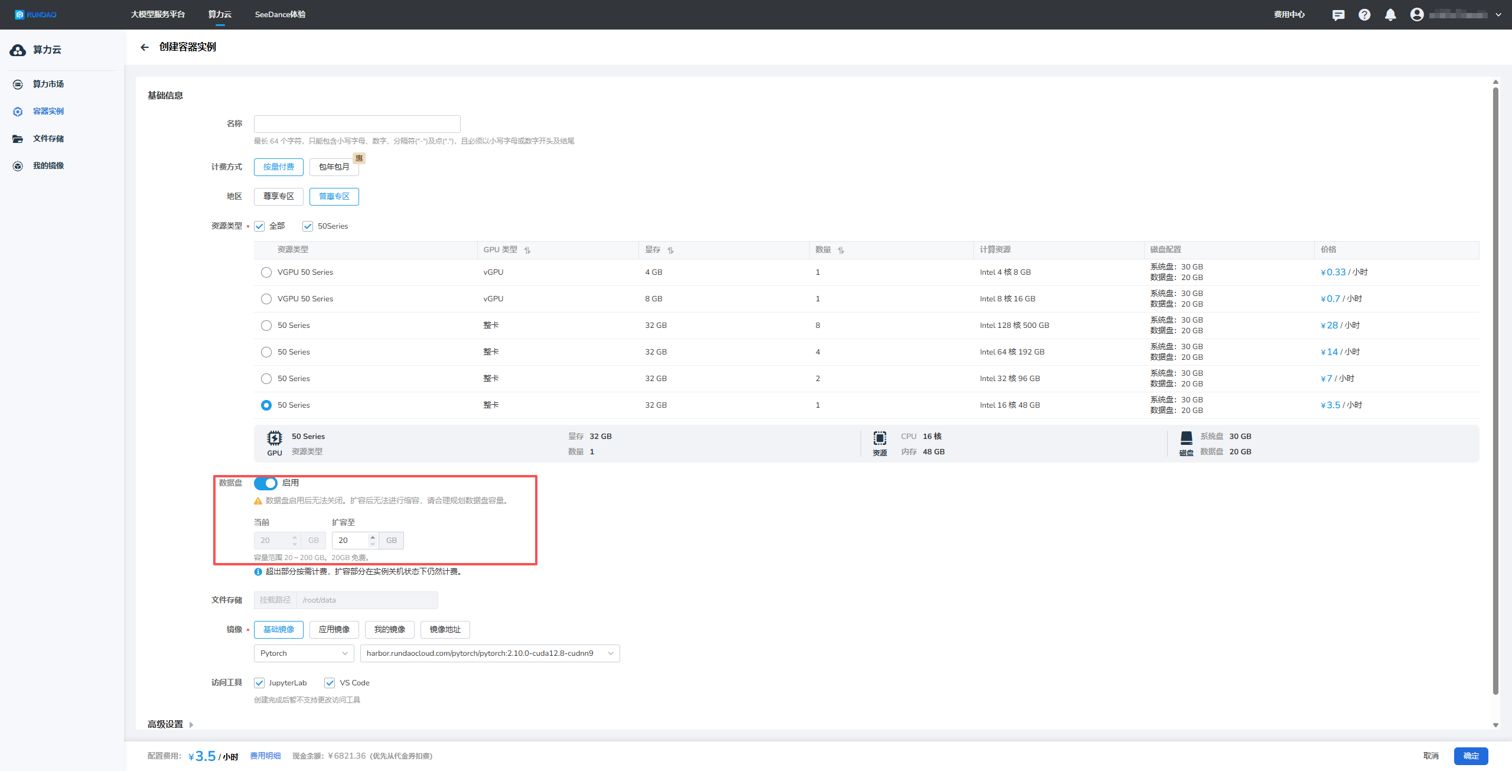Image resolution: width=1512 pixels, height=771 pixels.
Task: Open the 费用明细 link
Action: [265, 756]
